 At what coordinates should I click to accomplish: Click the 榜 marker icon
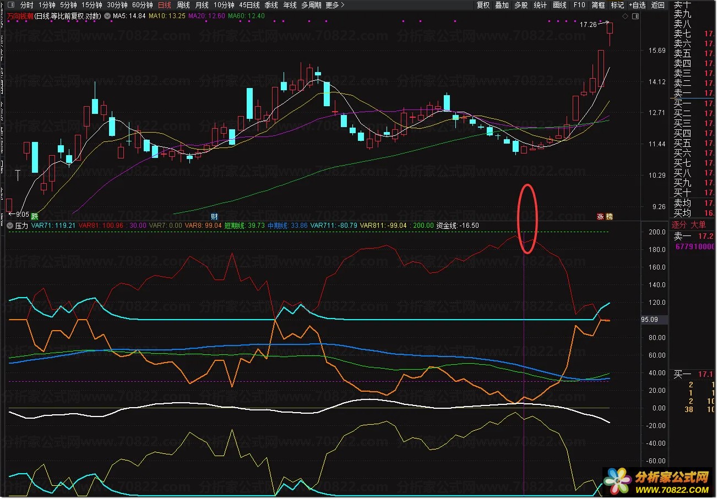pos(609,216)
